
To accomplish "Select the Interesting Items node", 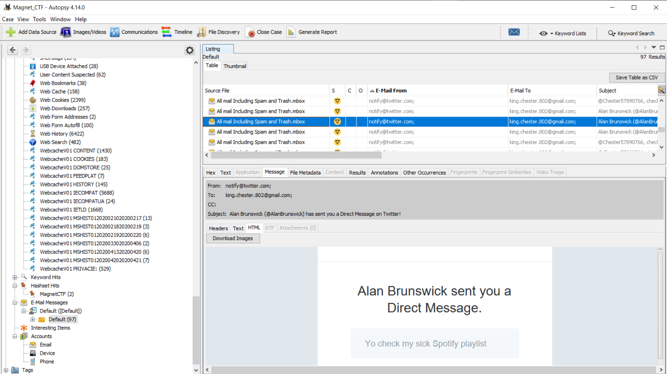I will point(50,328).
